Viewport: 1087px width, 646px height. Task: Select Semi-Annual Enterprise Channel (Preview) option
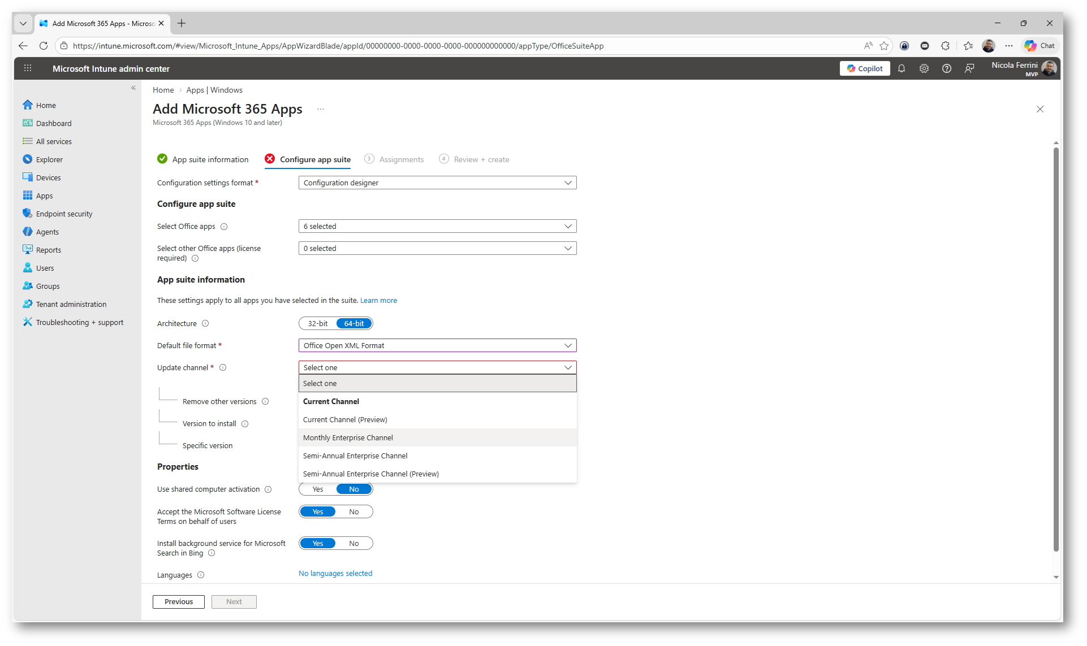click(370, 474)
